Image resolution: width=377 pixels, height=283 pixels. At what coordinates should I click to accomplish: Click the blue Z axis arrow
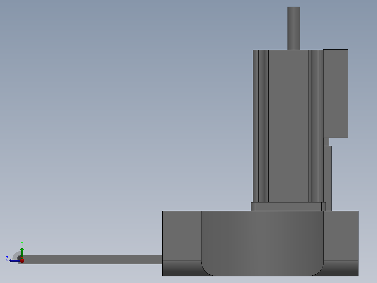14,261
